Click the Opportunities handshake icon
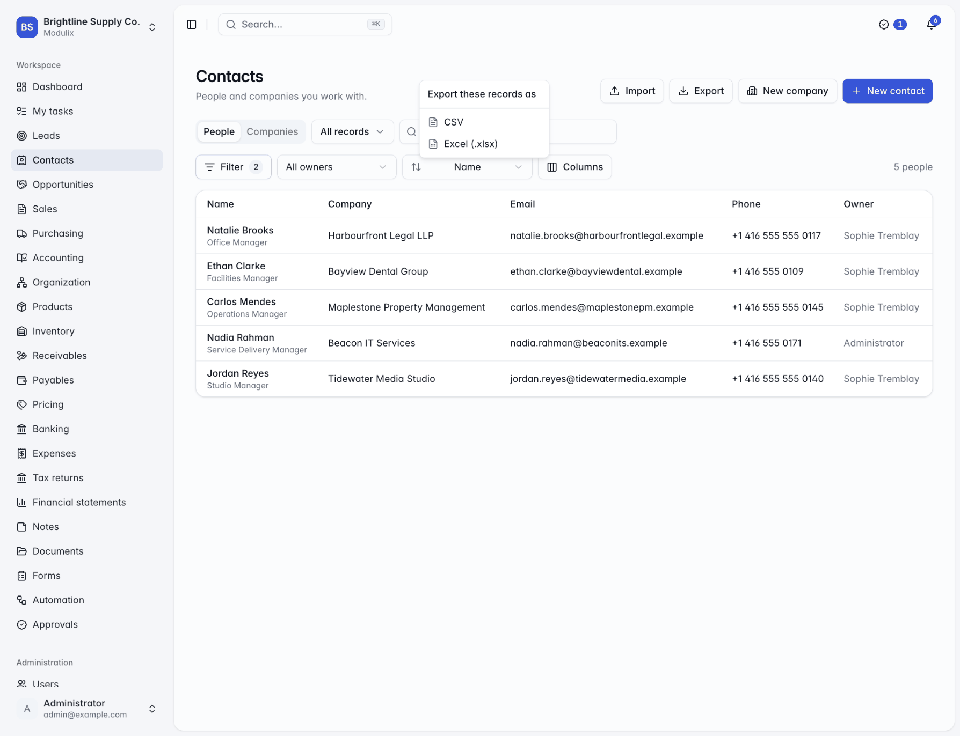960x736 pixels. tap(21, 185)
